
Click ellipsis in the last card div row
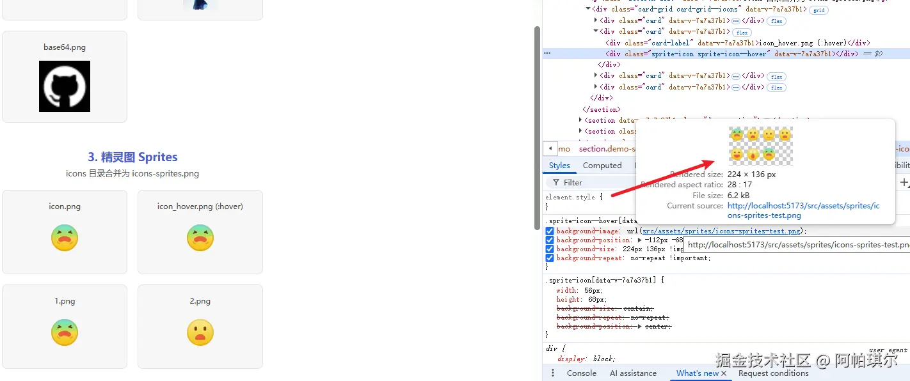click(x=736, y=87)
